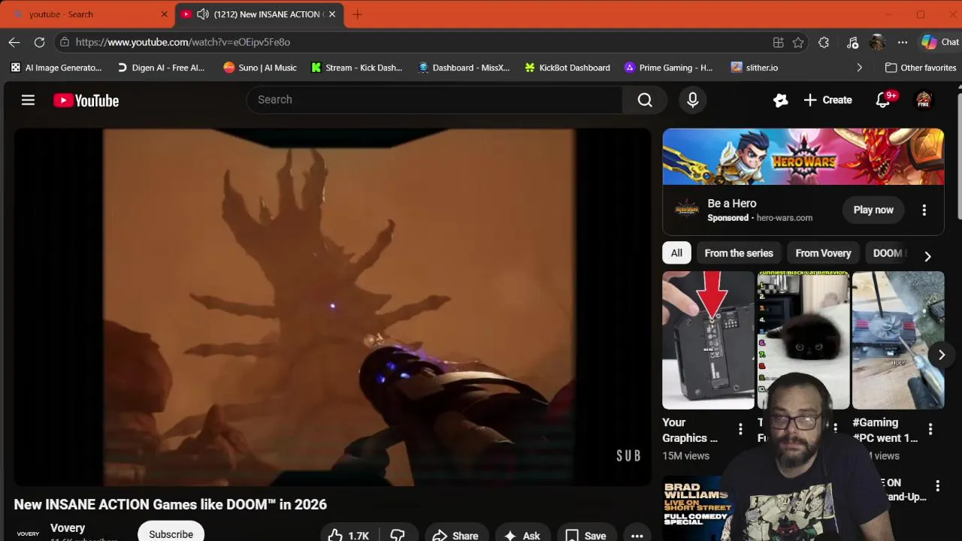The width and height of the screenshot is (962, 541).
Task: Select the 'All' filter chip
Action: click(676, 253)
